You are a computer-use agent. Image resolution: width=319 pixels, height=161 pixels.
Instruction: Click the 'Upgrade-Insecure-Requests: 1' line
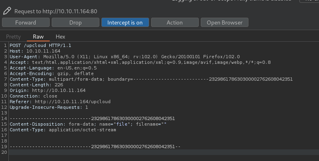click(49, 107)
